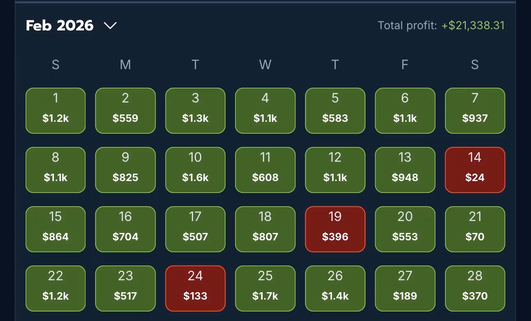This screenshot has width=531, height=321.
Task: Expand the Feb 2026 month dropdown chevron
Action: (x=110, y=26)
